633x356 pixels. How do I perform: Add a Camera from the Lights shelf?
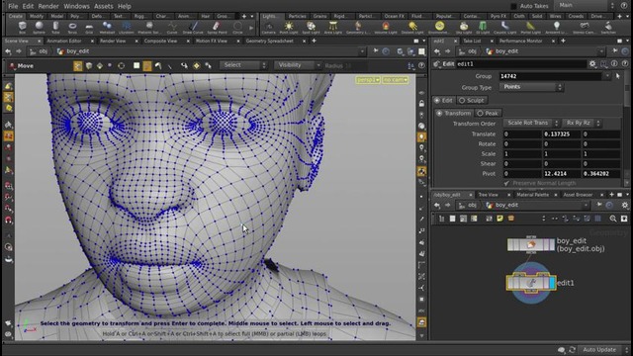(x=268, y=28)
